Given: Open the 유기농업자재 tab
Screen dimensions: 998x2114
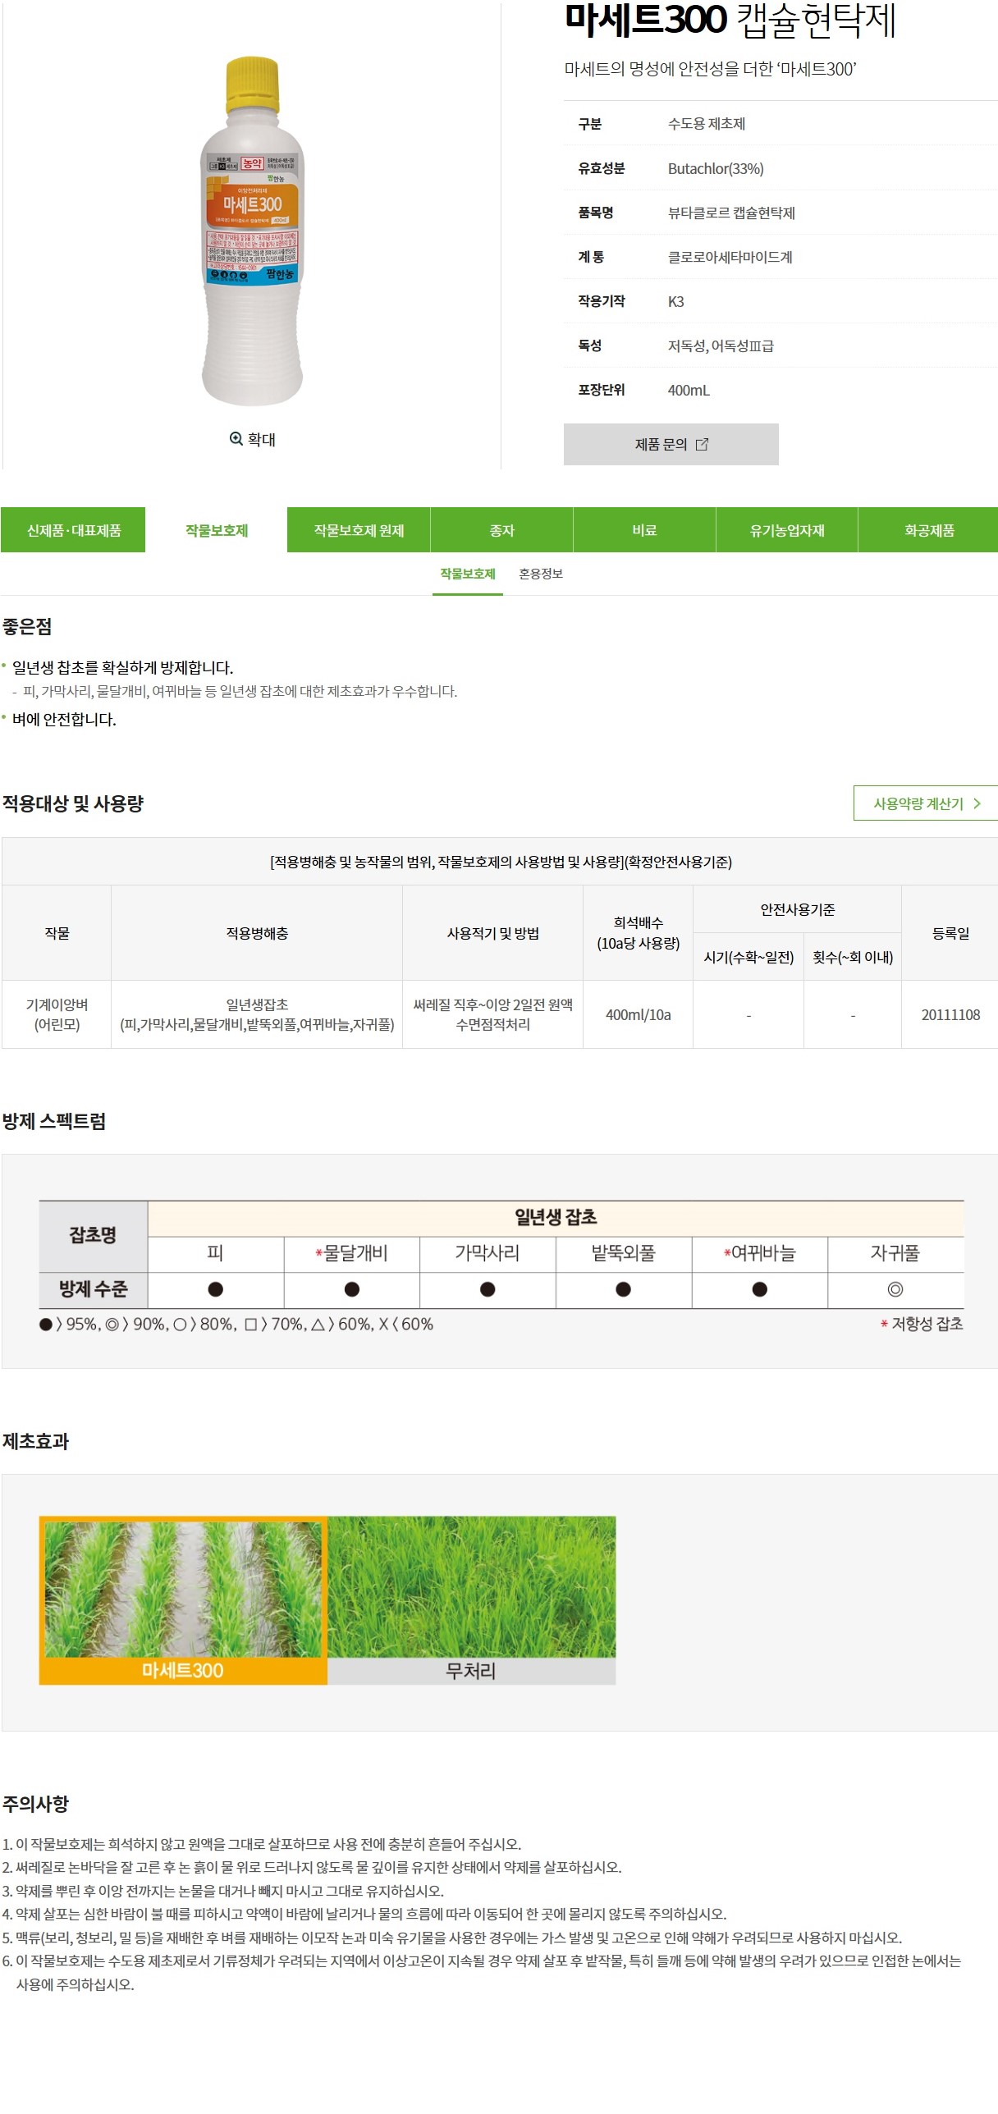Looking at the screenshot, I should [787, 530].
